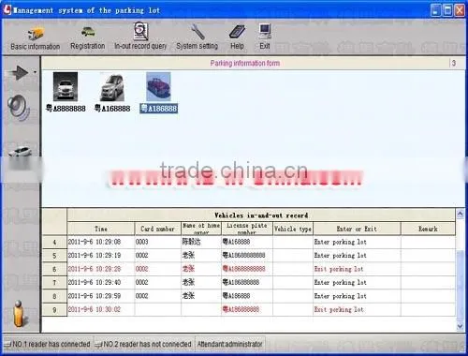
Task: Click red time cell 2011-9-6 10:30:02
Action: click(x=101, y=309)
